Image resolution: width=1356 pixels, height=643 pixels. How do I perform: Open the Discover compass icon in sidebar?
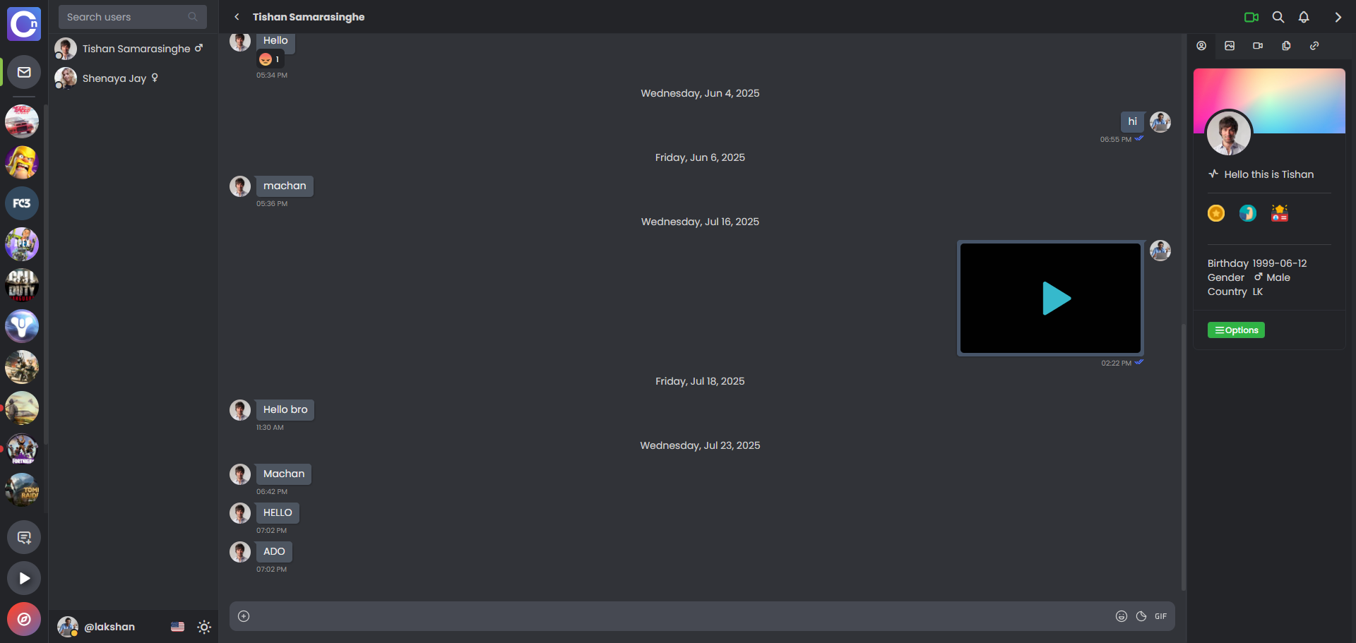[23, 619]
